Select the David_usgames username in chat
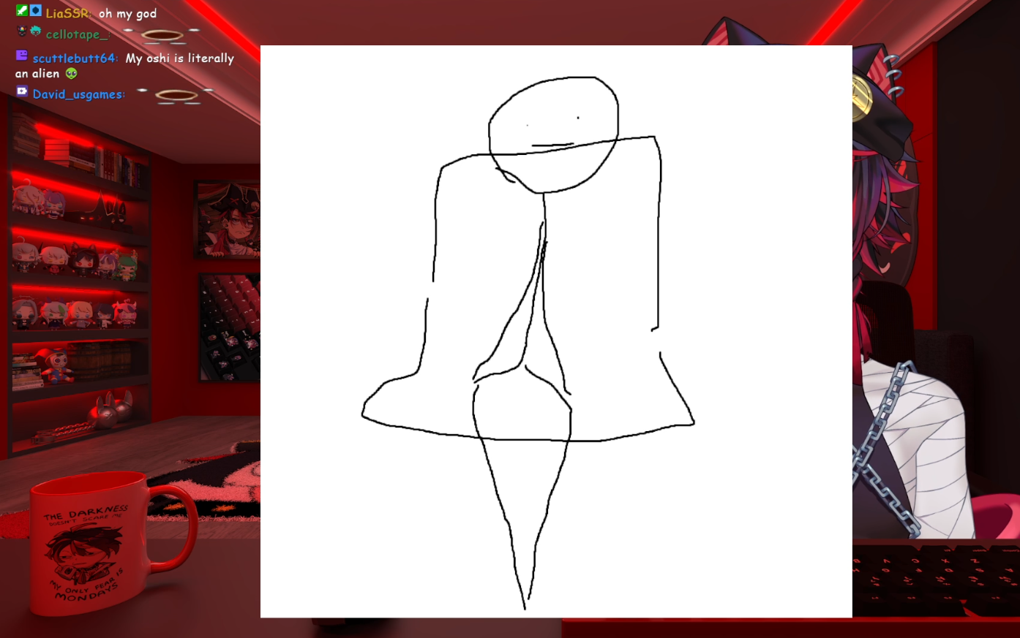Screen dimensions: 1020x638 [x=78, y=94]
